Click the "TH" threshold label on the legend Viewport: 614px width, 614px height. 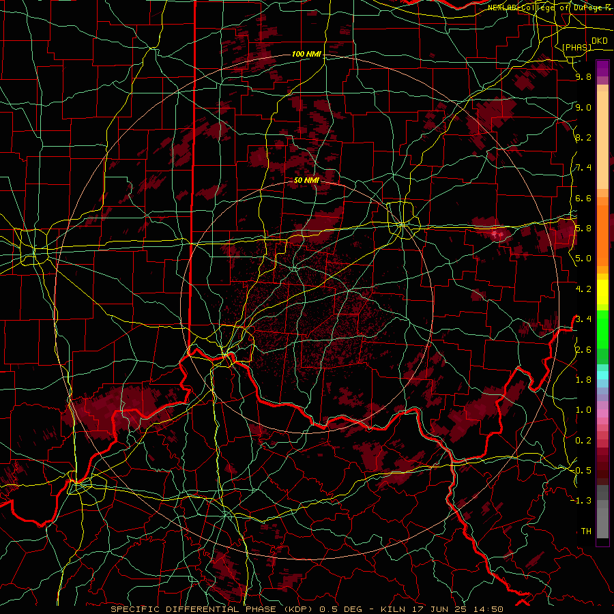coord(586,531)
